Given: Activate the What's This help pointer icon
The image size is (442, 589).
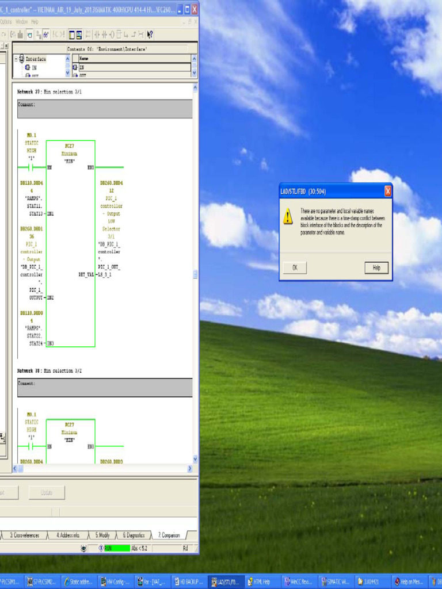Looking at the screenshot, I should pyautogui.click(x=150, y=35).
